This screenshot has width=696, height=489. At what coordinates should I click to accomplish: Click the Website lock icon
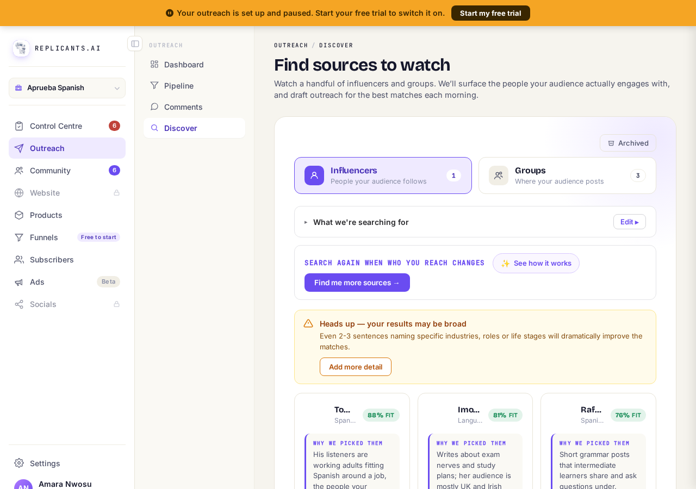(116, 193)
